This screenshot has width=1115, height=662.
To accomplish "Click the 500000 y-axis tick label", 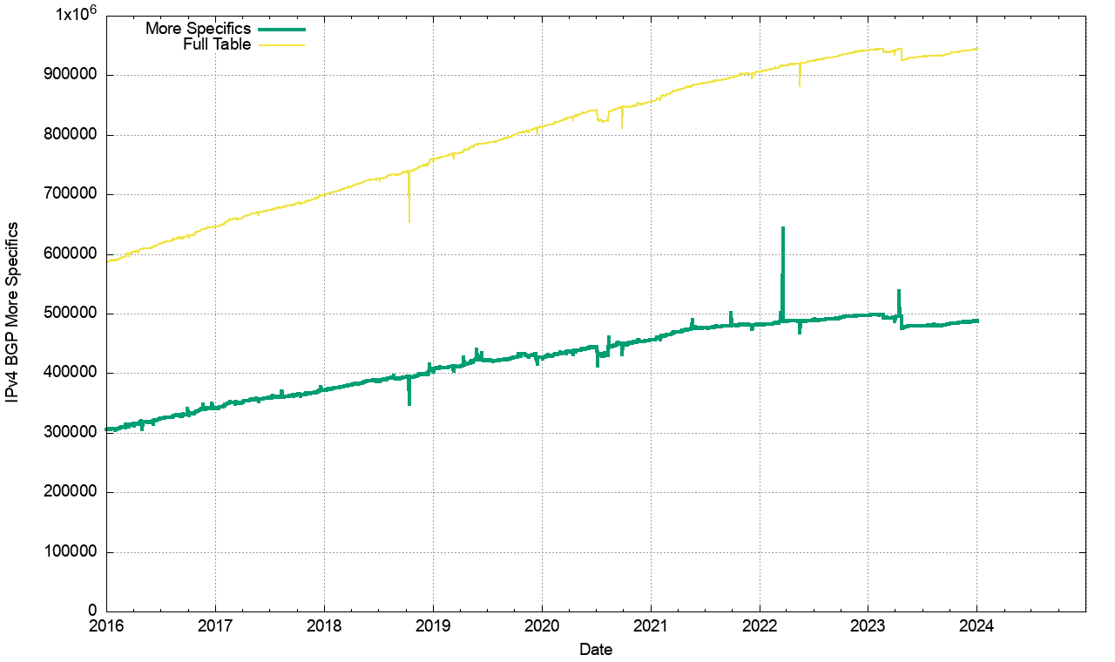I will (73, 314).
